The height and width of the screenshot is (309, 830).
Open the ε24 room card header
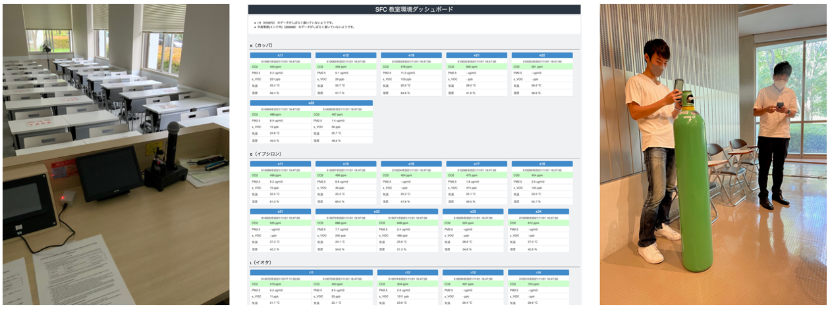click(538, 212)
